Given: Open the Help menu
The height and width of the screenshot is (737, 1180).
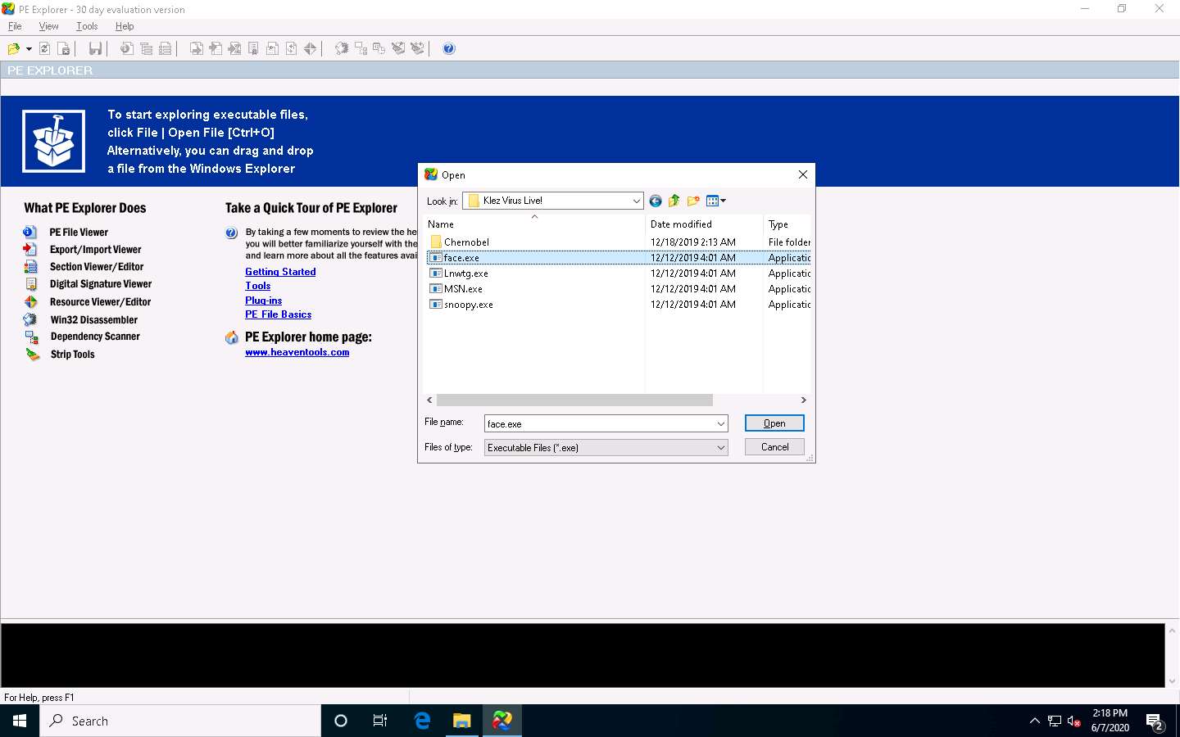Looking at the screenshot, I should (x=125, y=26).
